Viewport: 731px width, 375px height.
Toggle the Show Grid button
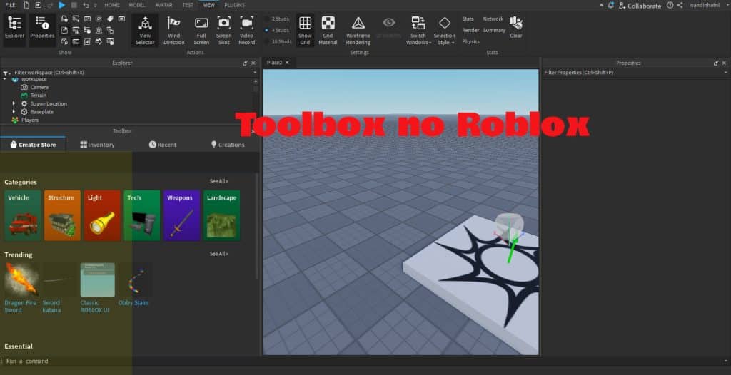click(x=305, y=30)
